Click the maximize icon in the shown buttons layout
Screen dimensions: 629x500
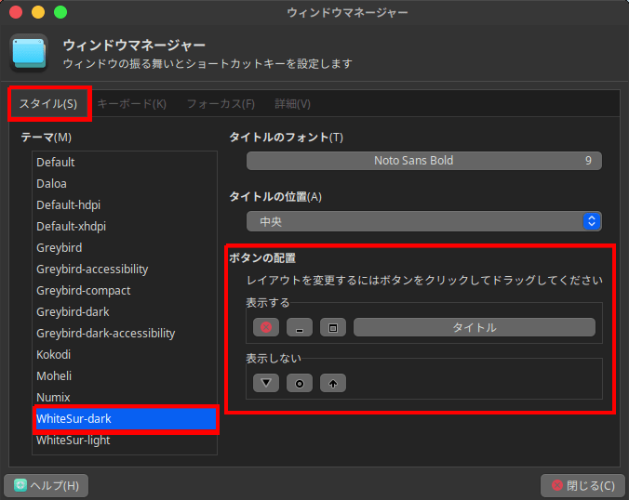[x=333, y=327]
